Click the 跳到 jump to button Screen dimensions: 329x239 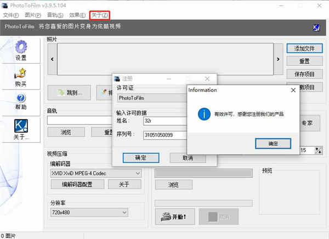pyautogui.click(x=69, y=92)
